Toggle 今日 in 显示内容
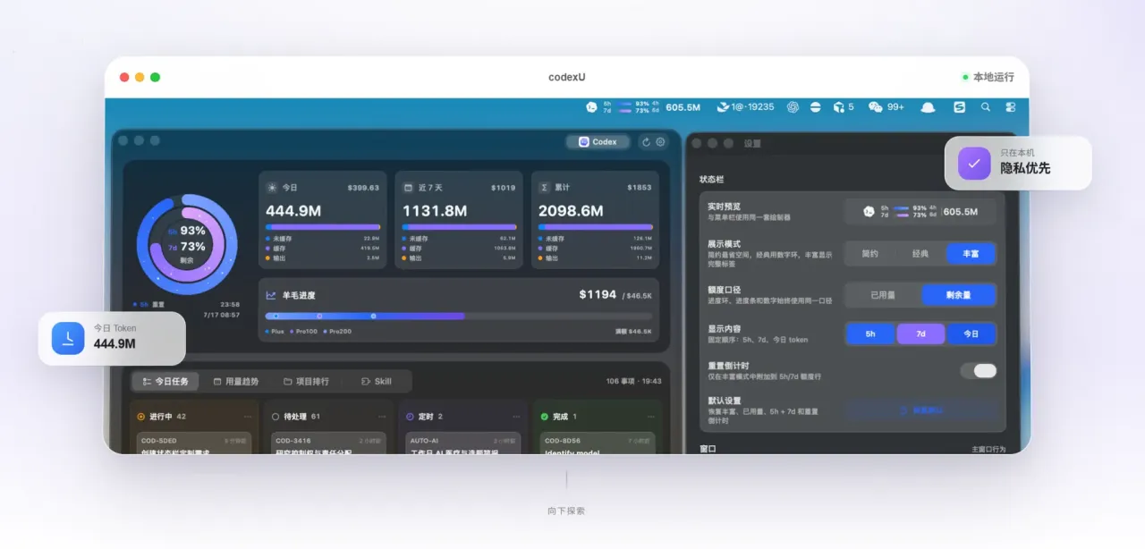 [x=971, y=334]
